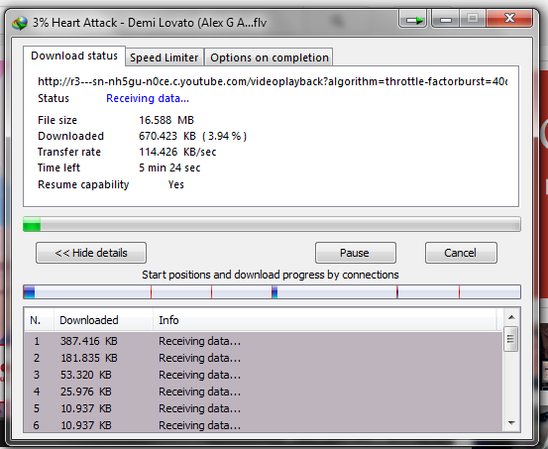Select connection row with 53.320 KB
The height and width of the screenshot is (449, 548).
tap(264, 375)
